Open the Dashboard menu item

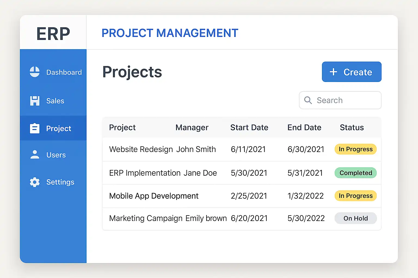pos(64,72)
